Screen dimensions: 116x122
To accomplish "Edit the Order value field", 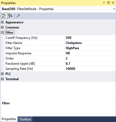I will pyautogui.click(x=90, y=58).
